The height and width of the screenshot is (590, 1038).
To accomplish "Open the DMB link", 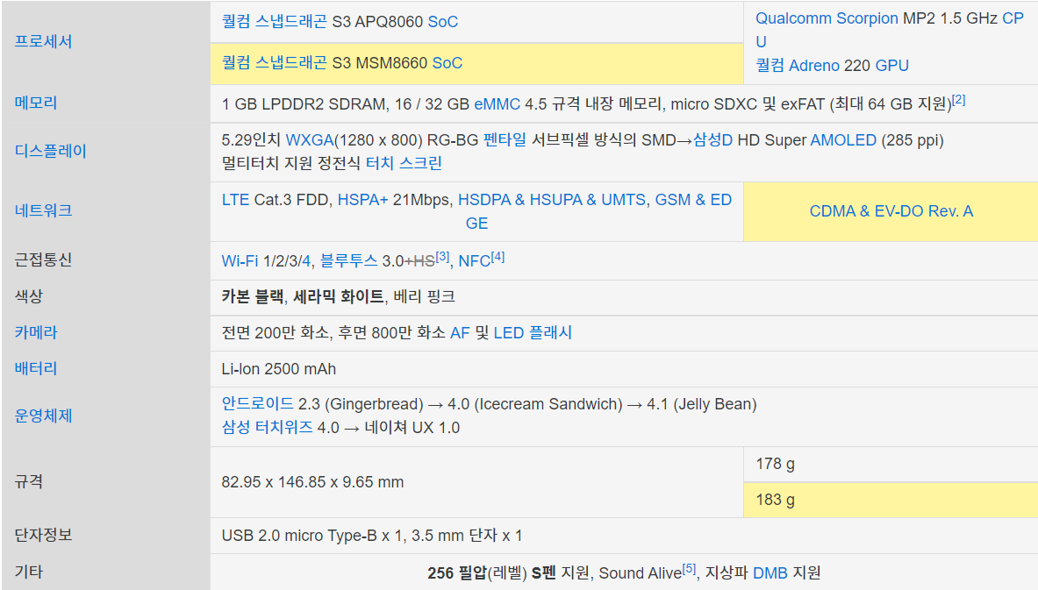I will [x=770, y=572].
